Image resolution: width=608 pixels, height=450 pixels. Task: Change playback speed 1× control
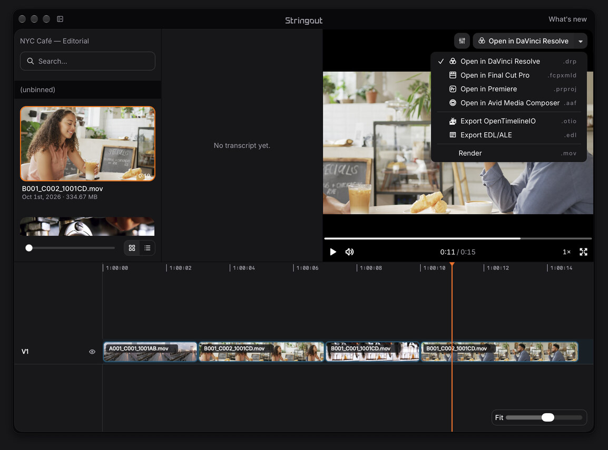pyautogui.click(x=566, y=252)
